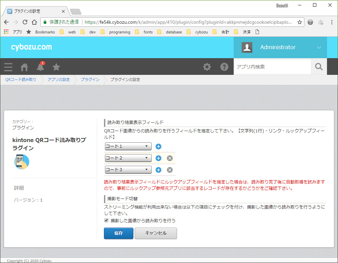Open the fonts bookmarks folder
The width and height of the screenshot is (338, 263).
click(x=144, y=32)
